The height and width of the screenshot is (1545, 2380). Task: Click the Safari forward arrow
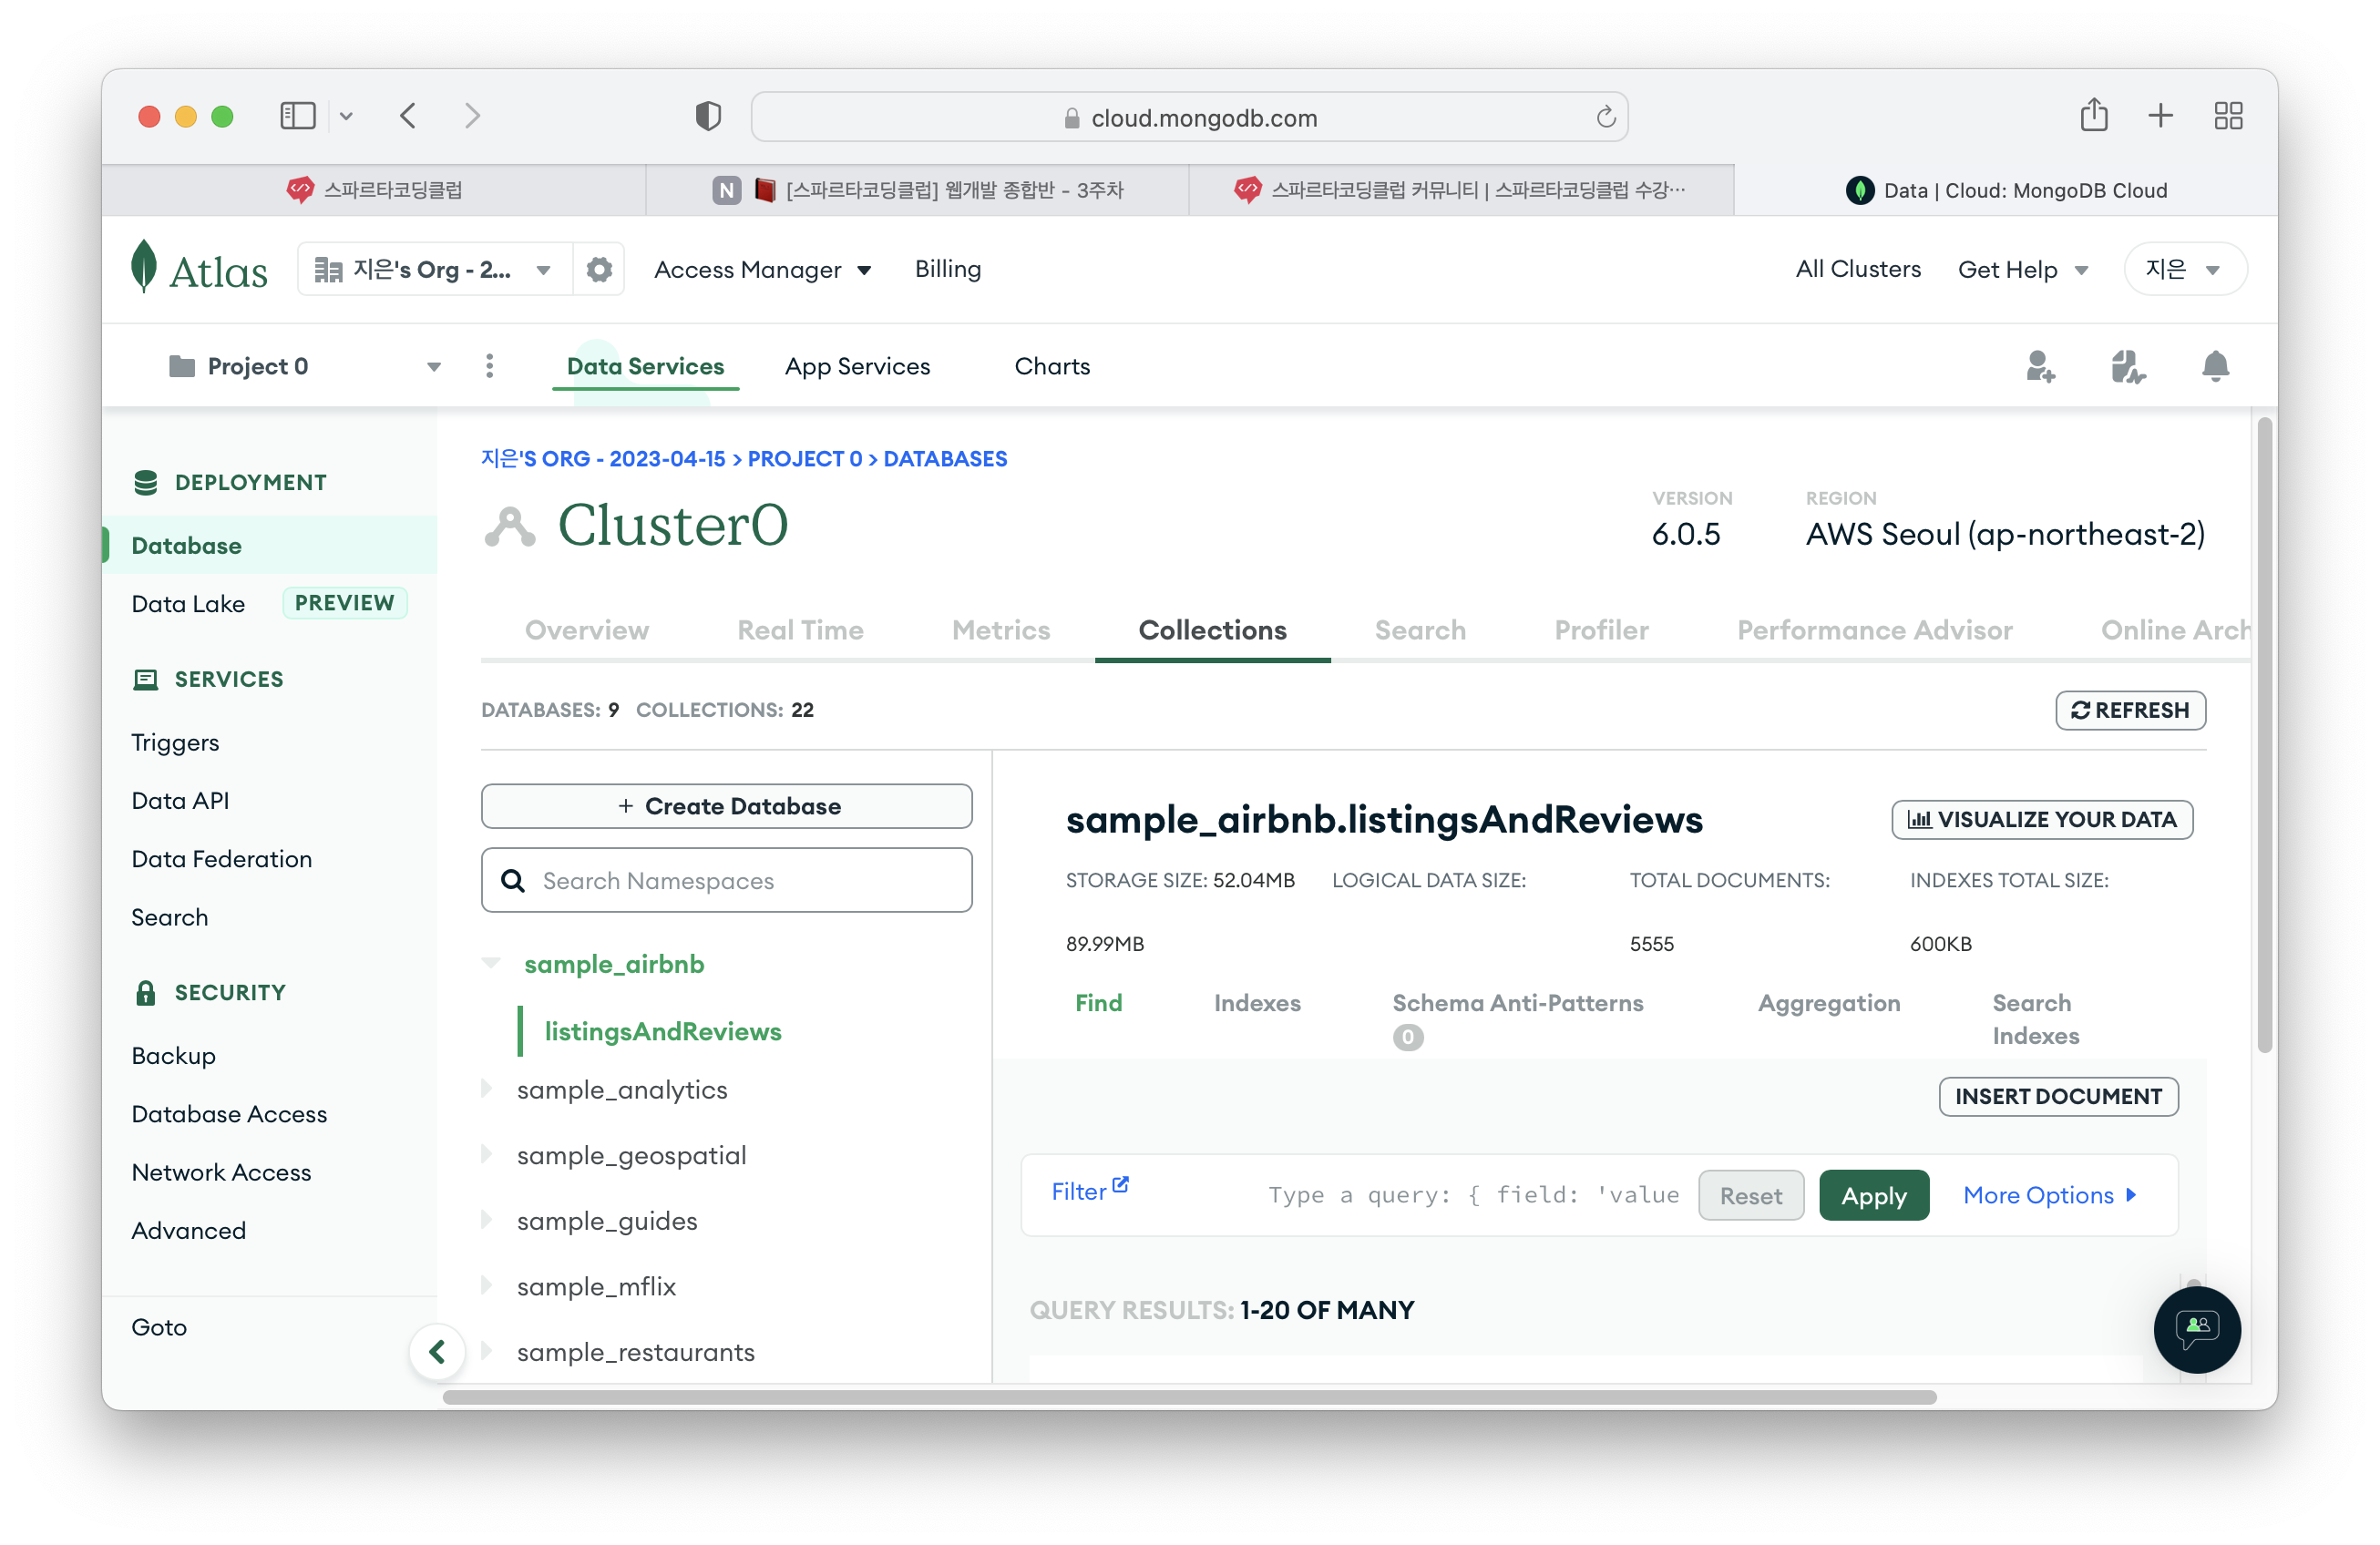click(x=473, y=116)
